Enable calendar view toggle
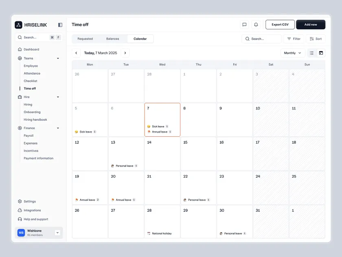 [x=320, y=53]
